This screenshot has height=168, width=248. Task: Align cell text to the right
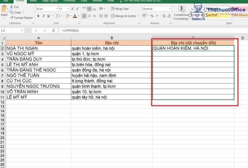[94, 16]
